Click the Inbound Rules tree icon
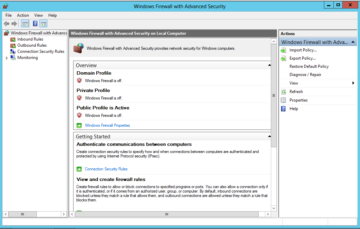 tap(13, 39)
